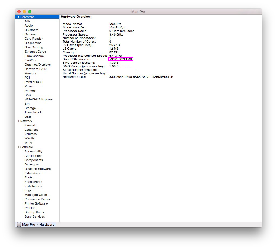
Task: View Ethernet Cards details
Action: (x=35, y=52)
